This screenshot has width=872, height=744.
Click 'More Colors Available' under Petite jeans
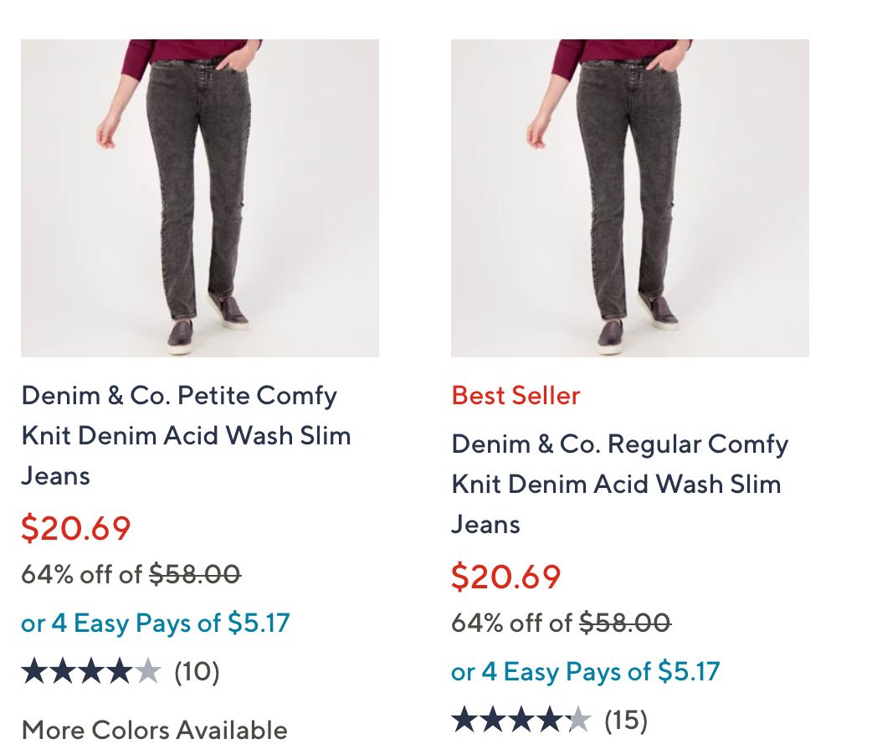[x=154, y=729]
